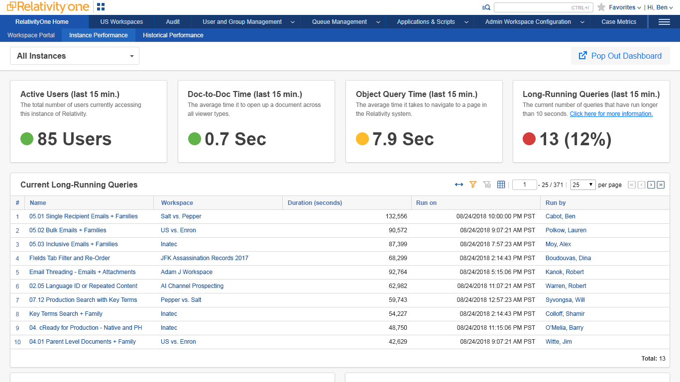Screen dimensions: 680x382
Task: Open query Fields Tab Filter and Re-Order
Action: [x=70, y=258]
